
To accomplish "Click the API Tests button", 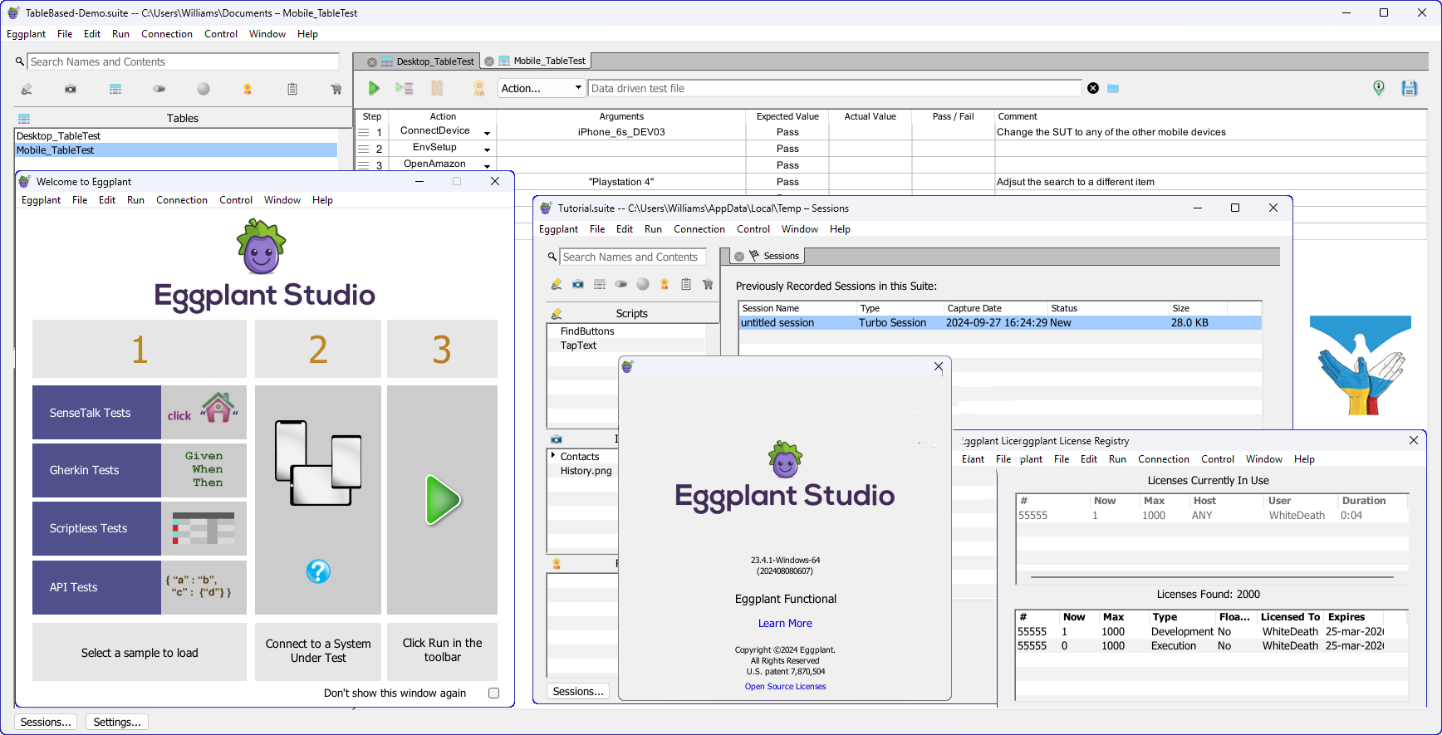I will 96,587.
